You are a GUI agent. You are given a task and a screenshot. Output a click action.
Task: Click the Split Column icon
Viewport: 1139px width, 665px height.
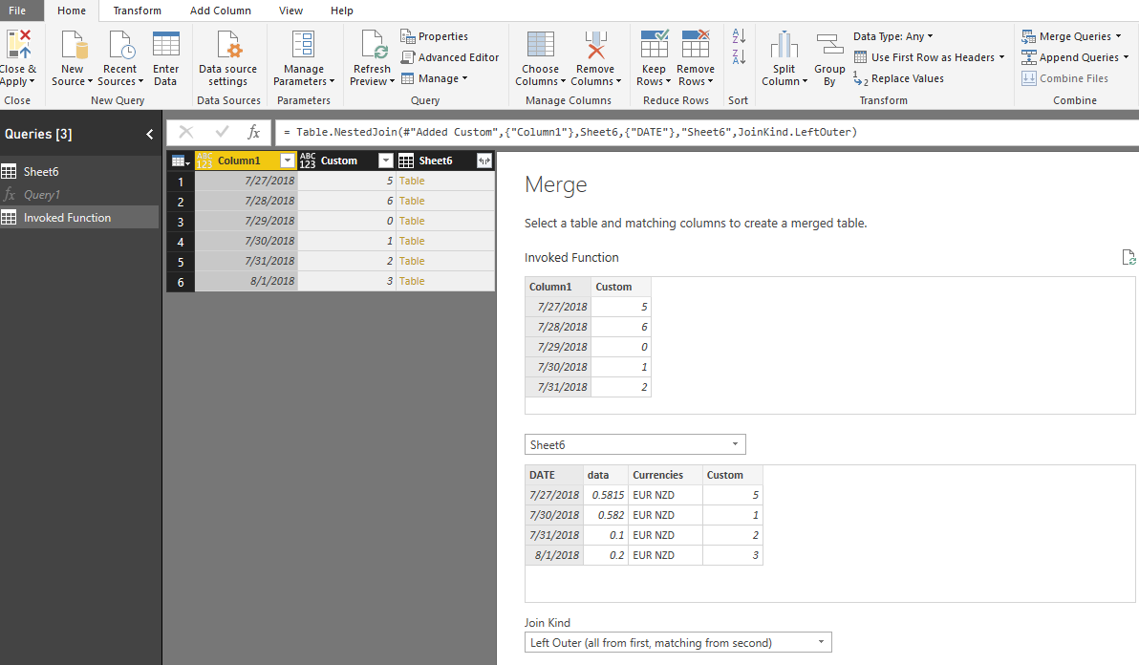click(784, 44)
